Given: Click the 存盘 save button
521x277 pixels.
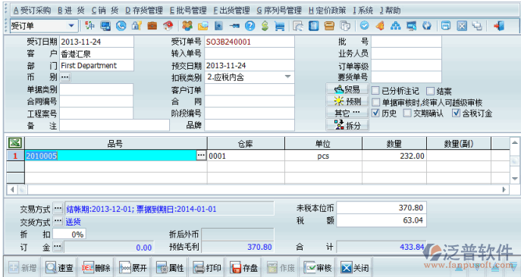Looking at the screenshot, I should [244, 267].
